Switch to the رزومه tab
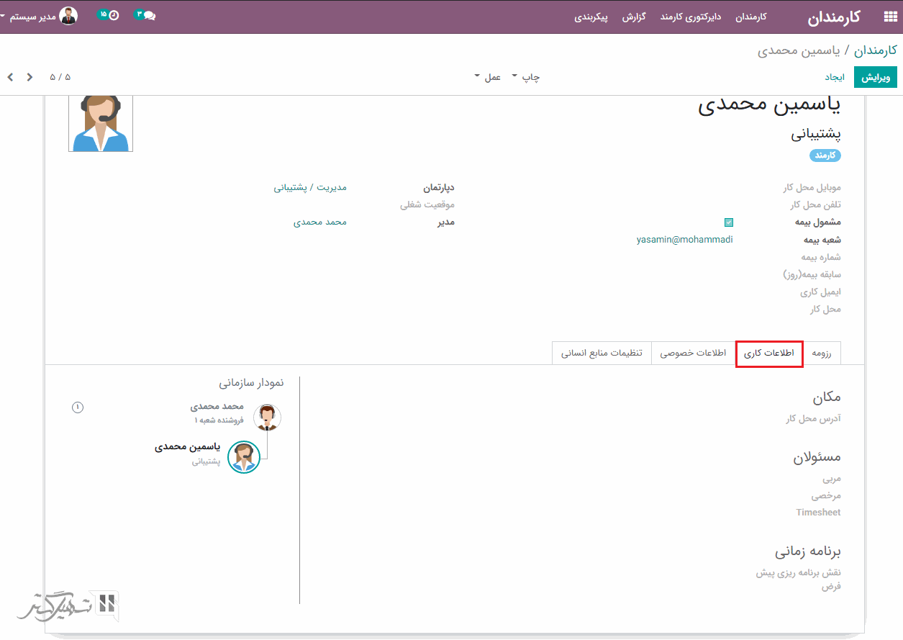The image size is (903, 640). click(x=822, y=353)
